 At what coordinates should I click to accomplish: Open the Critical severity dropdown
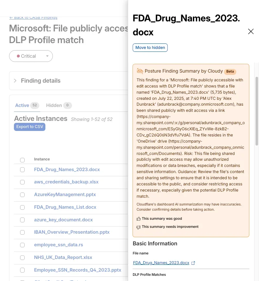pyautogui.click(x=31, y=56)
